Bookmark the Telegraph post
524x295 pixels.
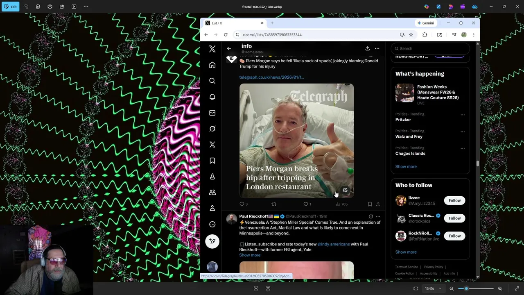pyautogui.click(x=370, y=204)
